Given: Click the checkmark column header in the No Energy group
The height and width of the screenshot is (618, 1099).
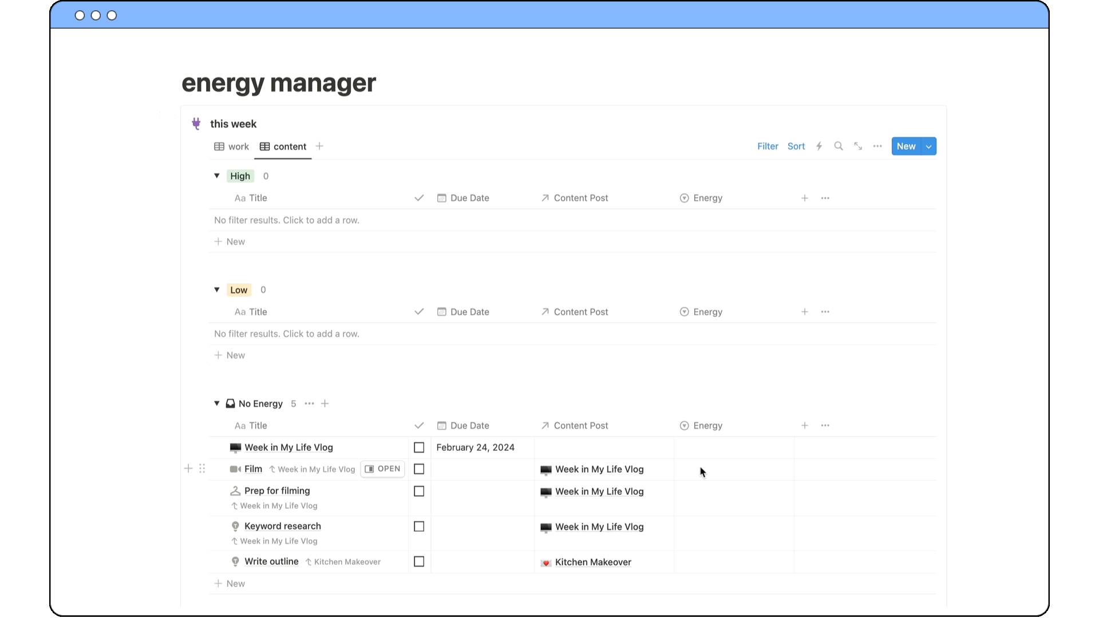Looking at the screenshot, I should 419,426.
